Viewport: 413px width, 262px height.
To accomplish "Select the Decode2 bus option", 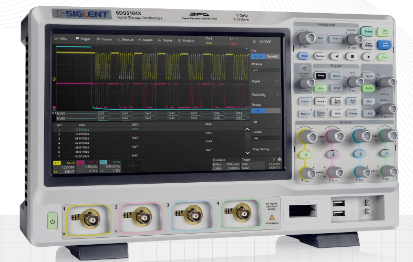I will click(x=273, y=56).
